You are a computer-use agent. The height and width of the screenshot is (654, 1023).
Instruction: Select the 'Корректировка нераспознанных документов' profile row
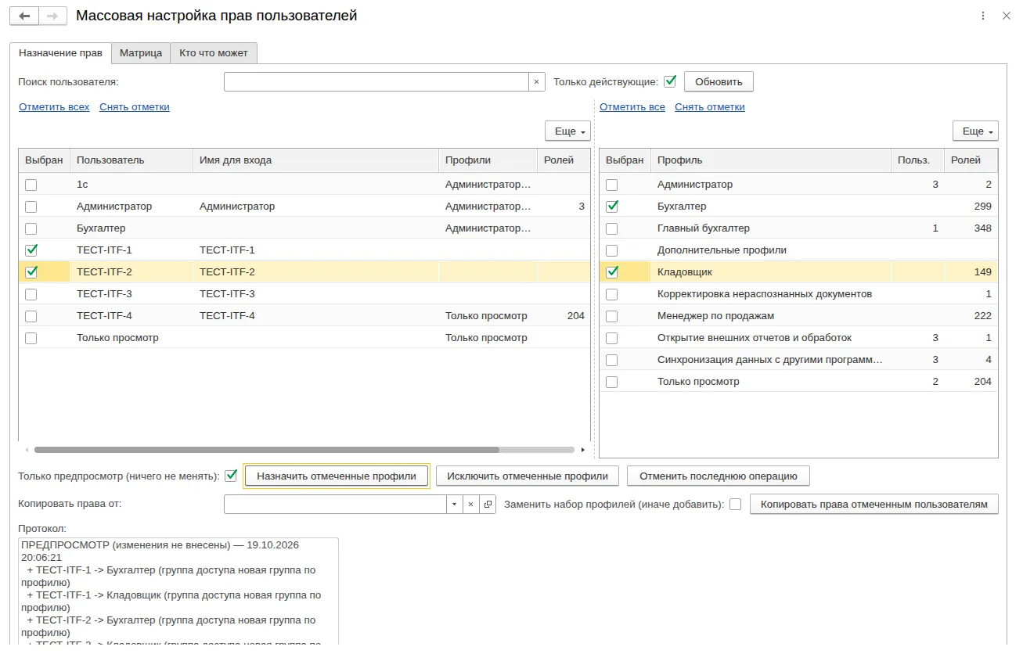798,294
